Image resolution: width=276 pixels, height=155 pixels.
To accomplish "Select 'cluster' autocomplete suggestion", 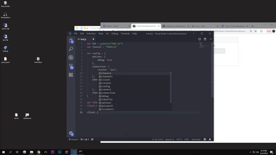I will click(x=135, y=83).
